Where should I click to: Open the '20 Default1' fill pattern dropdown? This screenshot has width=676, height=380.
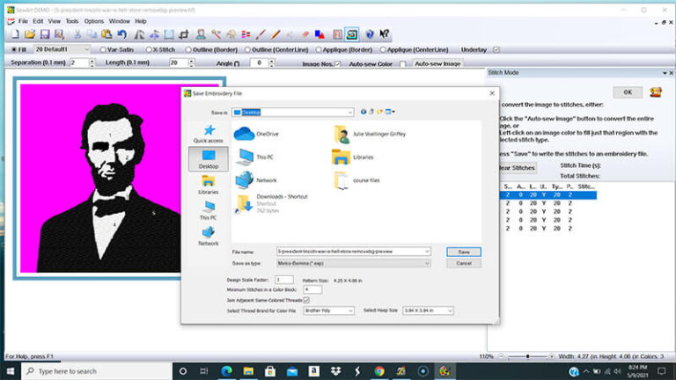pos(62,49)
